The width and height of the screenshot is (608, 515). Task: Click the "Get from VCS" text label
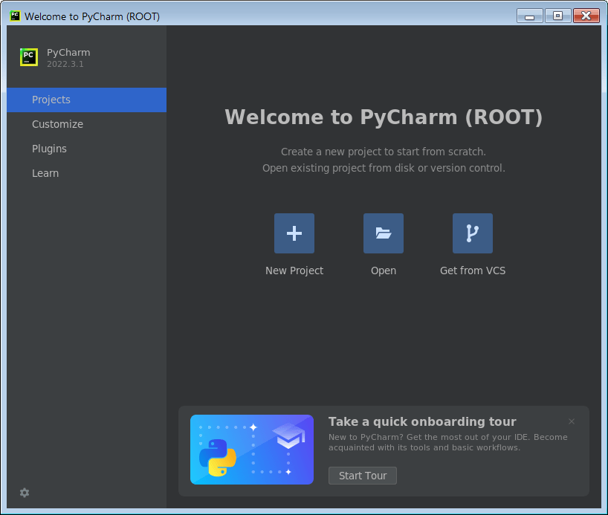click(x=473, y=271)
